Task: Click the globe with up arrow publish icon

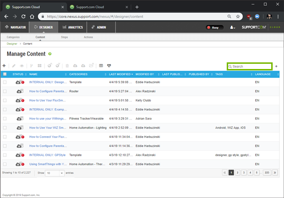Action: (50, 65)
